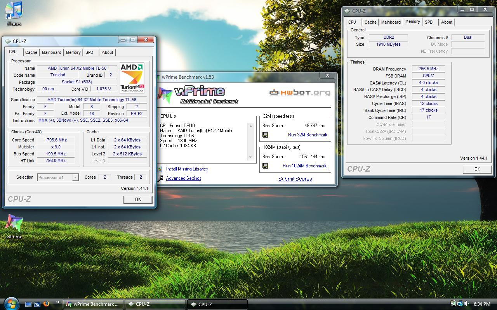Click OK in the left CPU-Z window
Viewport: 497px width, 310px height.
pyautogui.click(x=138, y=200)
